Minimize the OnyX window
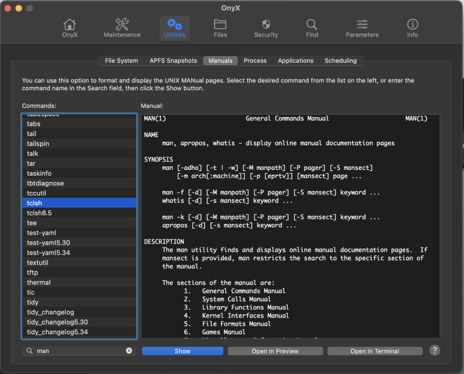Viewport: 464px width, 374px height. (19, 8)
